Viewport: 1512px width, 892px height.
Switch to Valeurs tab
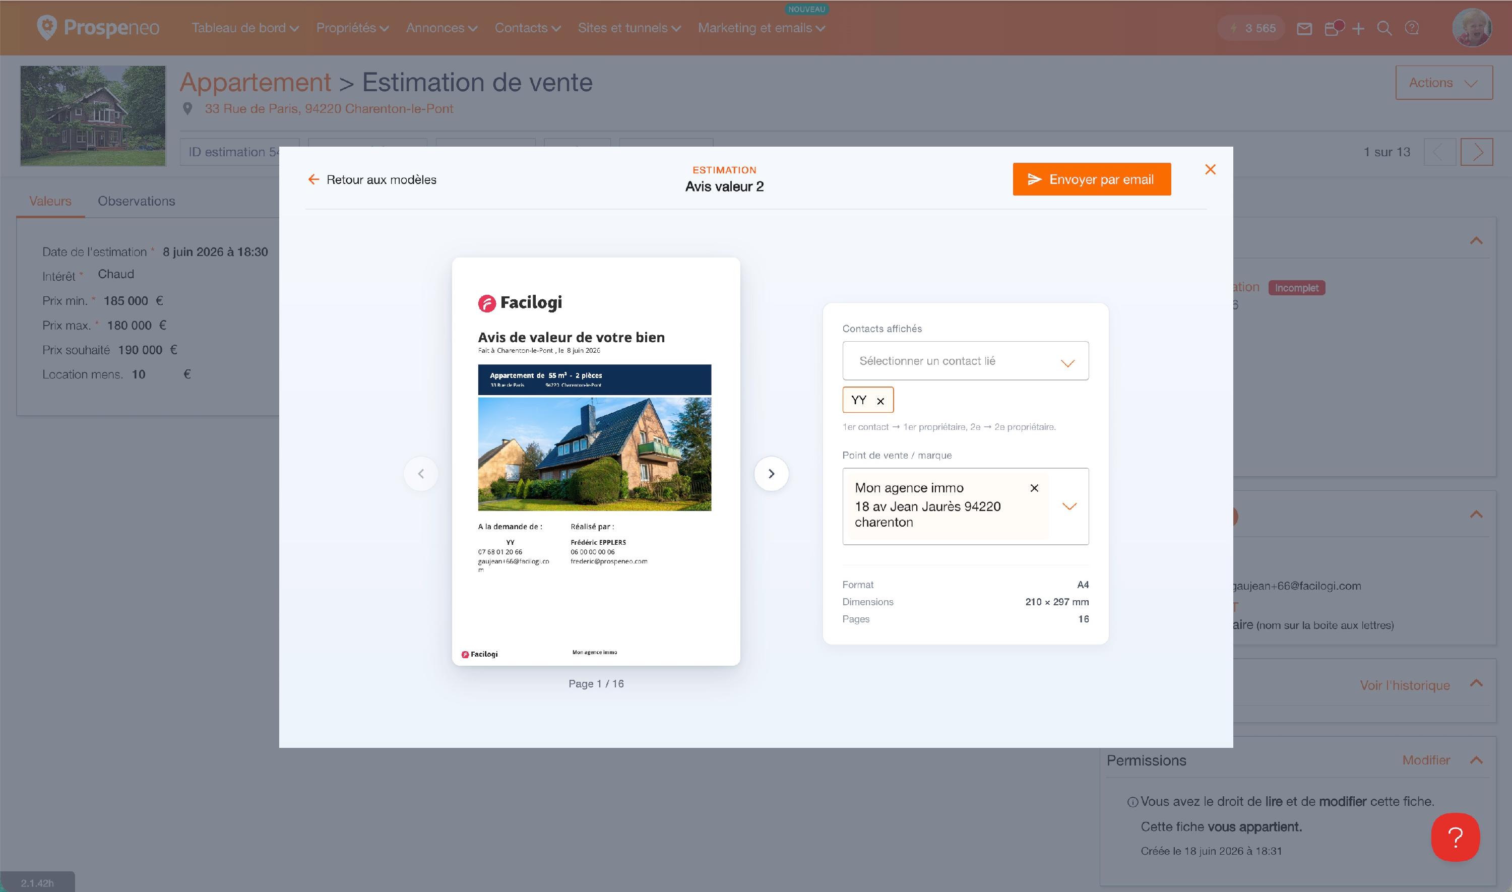coord(50,202)
